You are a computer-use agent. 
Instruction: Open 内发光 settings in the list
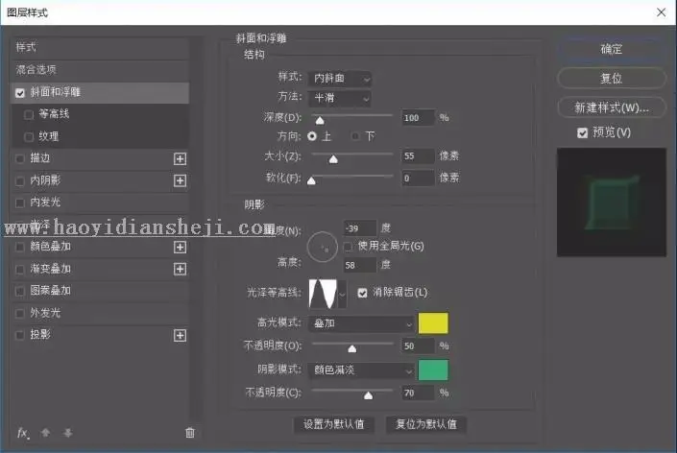[45, 202]
